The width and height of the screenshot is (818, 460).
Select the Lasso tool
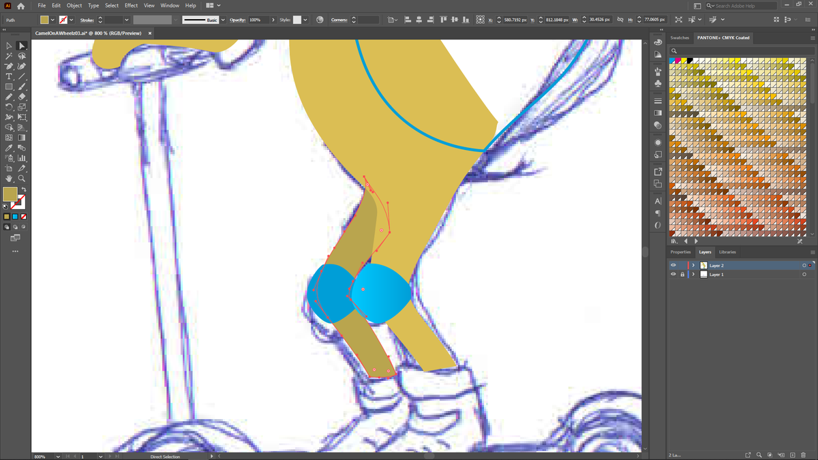(22, 56)
